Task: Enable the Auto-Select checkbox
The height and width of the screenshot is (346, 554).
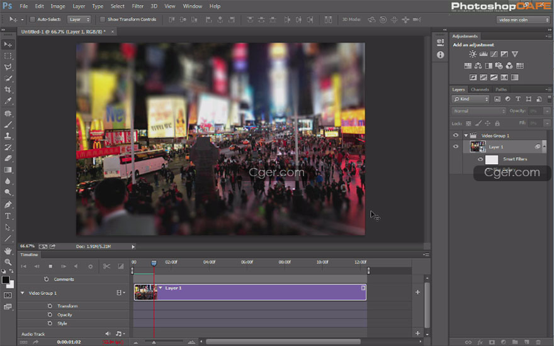Action: (33, 20)
